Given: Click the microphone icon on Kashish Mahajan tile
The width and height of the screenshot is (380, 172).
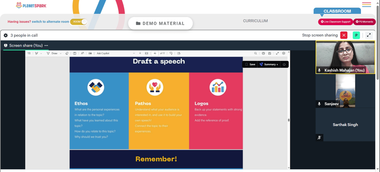Looking at the screenshot, I should 320,70.
